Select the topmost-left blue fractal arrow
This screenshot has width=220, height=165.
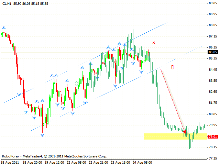pos(4,27)
